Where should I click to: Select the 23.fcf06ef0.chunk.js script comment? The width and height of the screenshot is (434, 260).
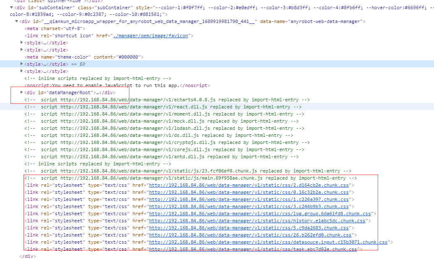188,171
